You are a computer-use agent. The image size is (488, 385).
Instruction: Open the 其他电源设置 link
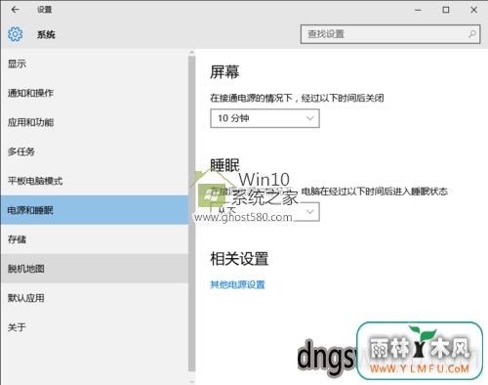coord(237,284)
